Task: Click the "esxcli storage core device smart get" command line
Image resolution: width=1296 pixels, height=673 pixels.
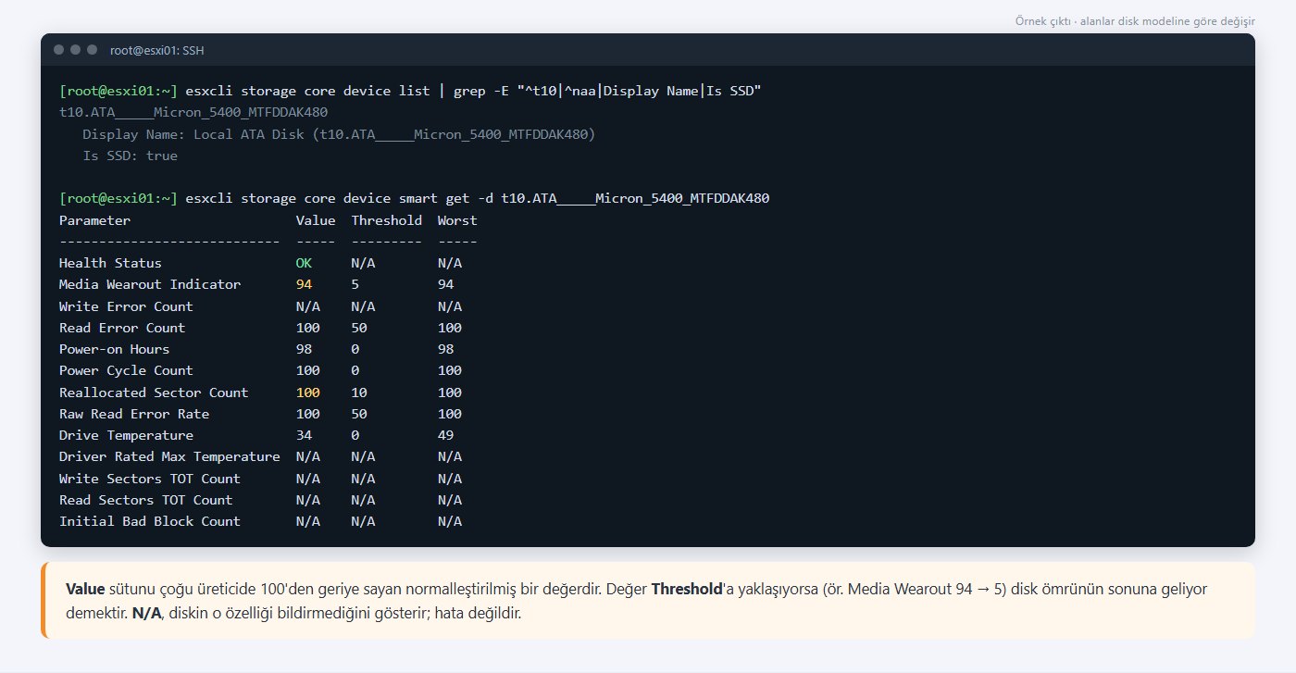Action: 415,198
